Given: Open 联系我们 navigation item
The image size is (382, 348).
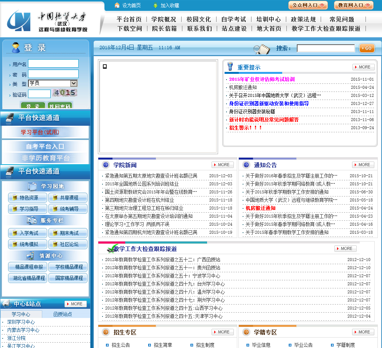Looking at the screenshot, I should tap(200, 28).
